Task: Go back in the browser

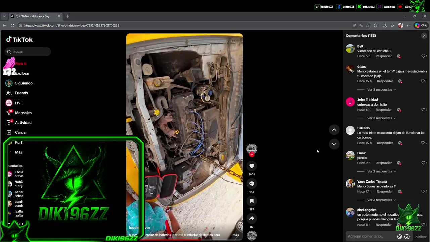Action: pyautogui.click(x=4, y=25)
